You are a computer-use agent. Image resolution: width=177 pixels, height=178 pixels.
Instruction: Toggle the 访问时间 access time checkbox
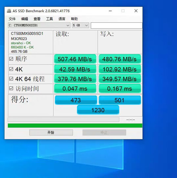[11, 88]
